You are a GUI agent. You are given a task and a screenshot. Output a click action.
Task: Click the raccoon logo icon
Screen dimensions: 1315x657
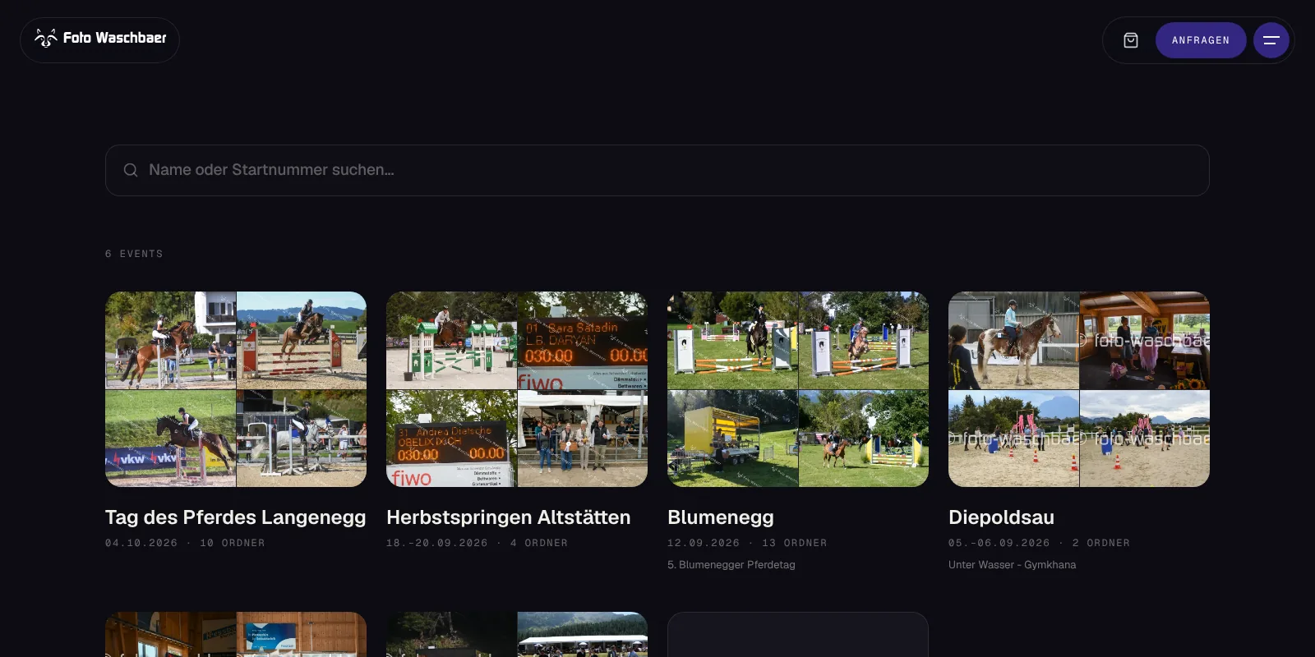pos(45,38)
